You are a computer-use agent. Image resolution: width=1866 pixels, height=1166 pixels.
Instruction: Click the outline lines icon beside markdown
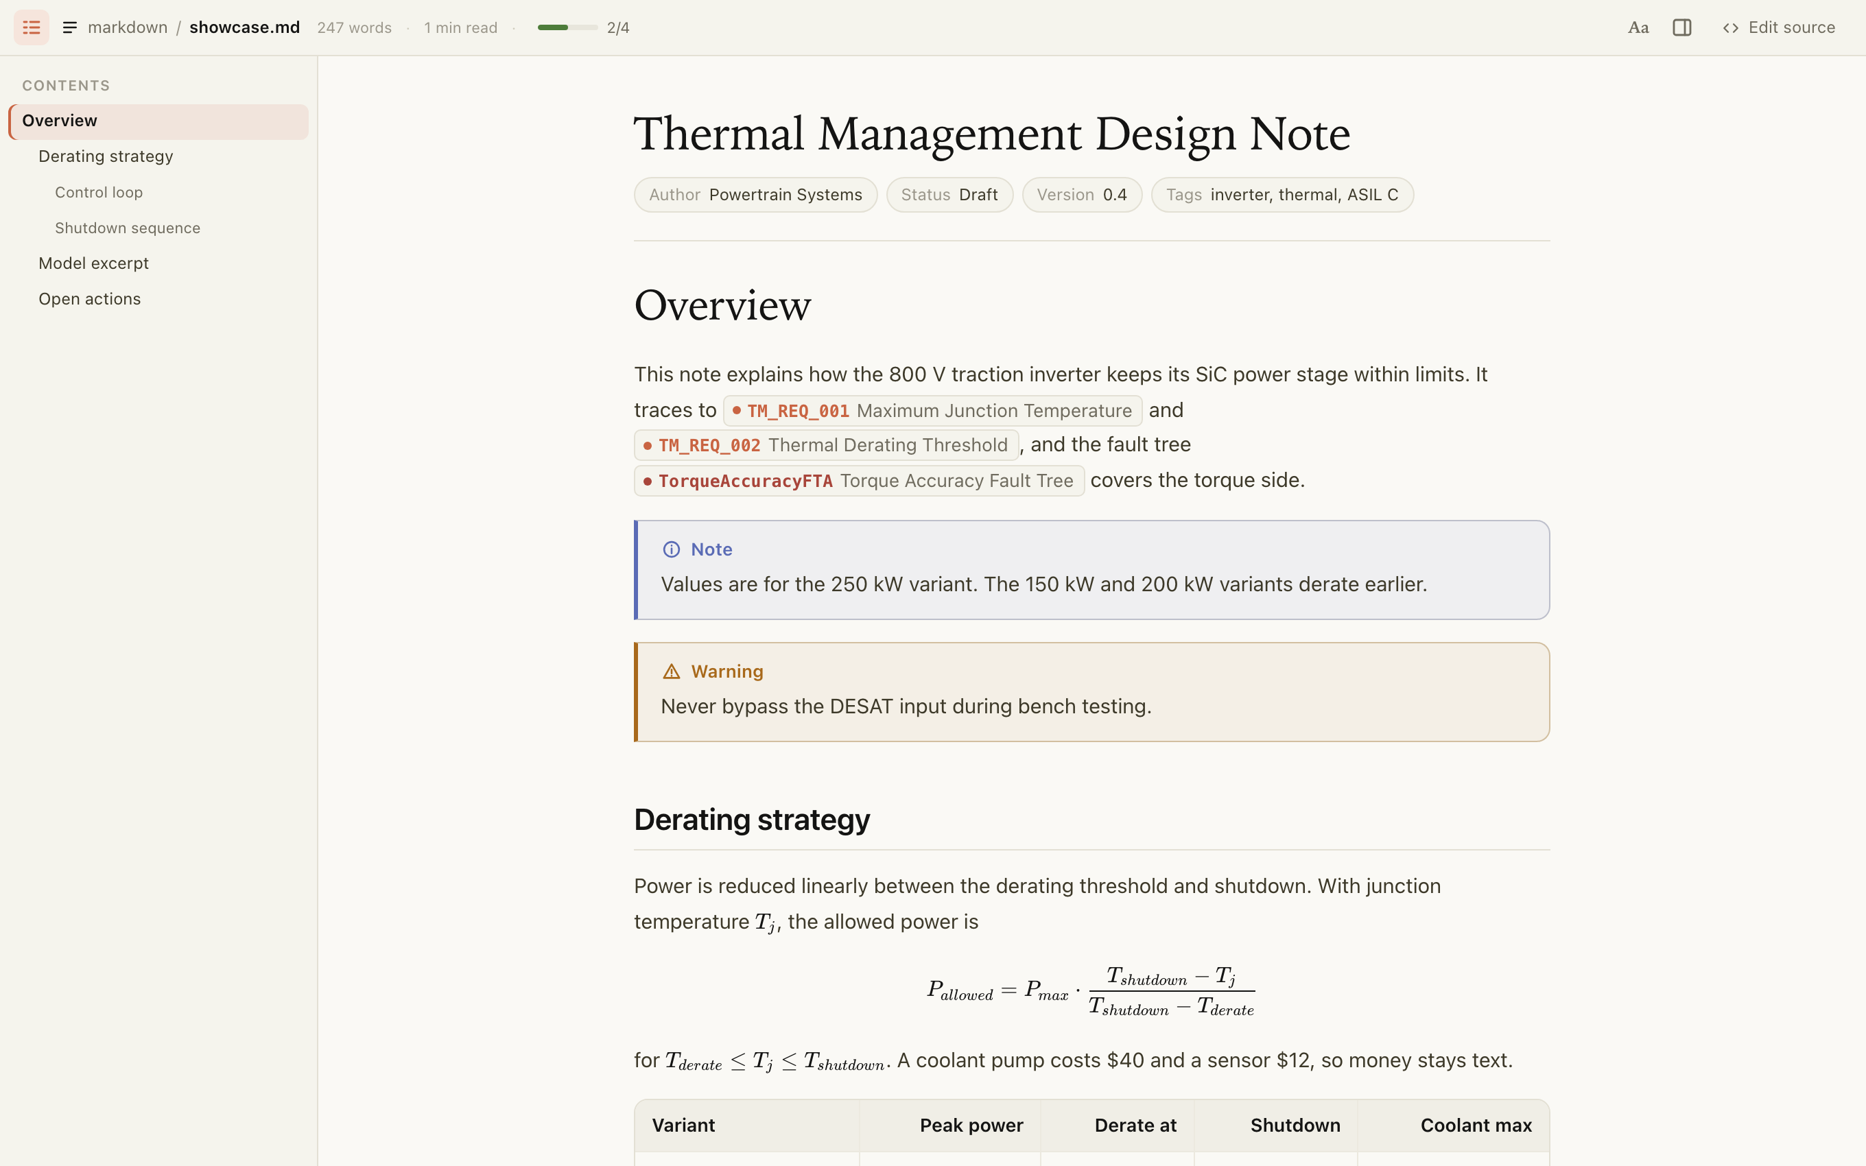[69, 27]
